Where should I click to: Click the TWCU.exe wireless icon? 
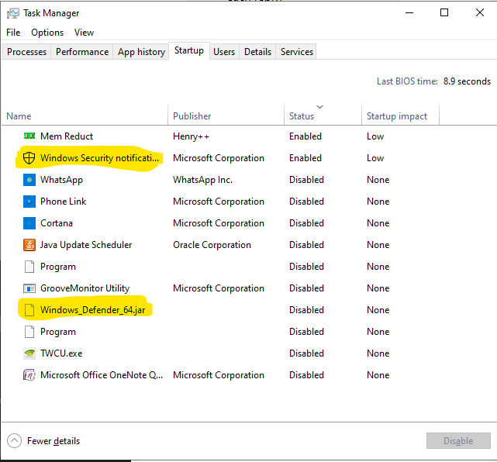(x=29, y=353)
